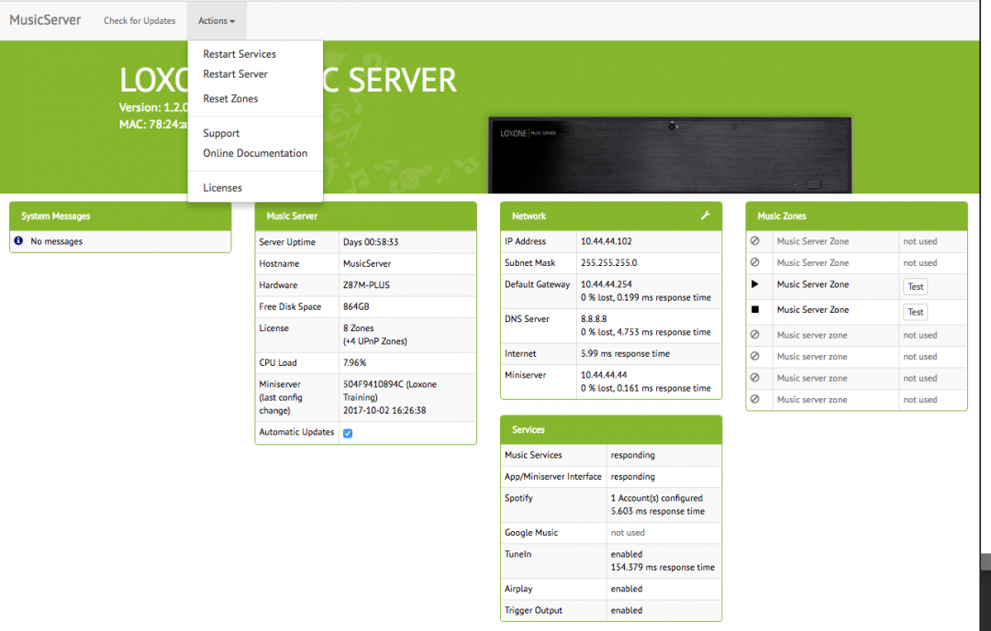
Task: Click the wrench icon on the Network panel
Action: coord(705,216)
